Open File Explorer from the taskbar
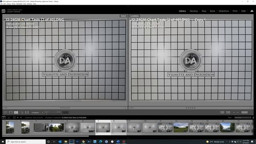This screenshot has height=144, width=256. point(66,142)
